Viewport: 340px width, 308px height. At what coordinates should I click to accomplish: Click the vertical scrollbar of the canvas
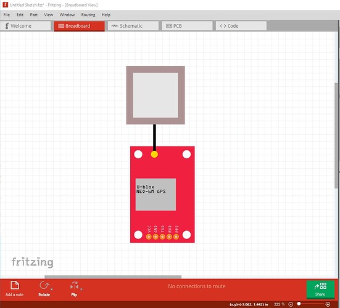336,136
